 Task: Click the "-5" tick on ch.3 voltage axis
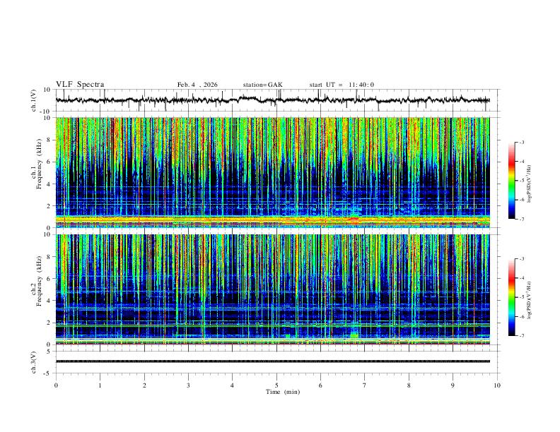pos(48,373)
